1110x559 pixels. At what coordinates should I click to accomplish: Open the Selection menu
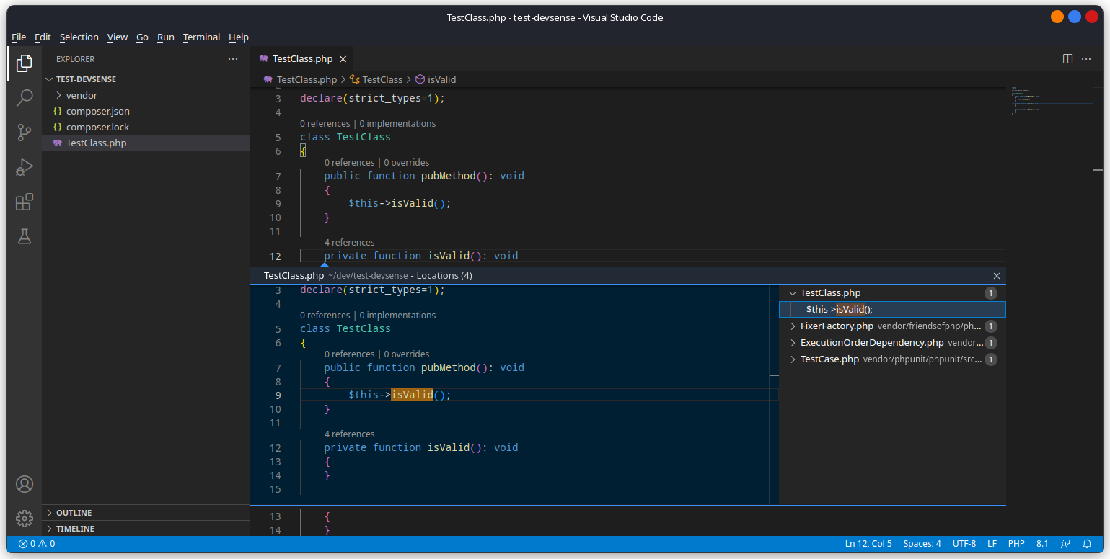pos(79,37)
